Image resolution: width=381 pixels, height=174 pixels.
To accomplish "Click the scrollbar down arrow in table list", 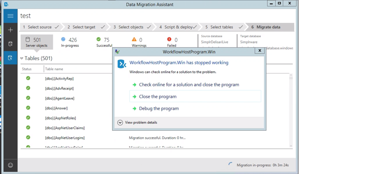I will point(291,146).
